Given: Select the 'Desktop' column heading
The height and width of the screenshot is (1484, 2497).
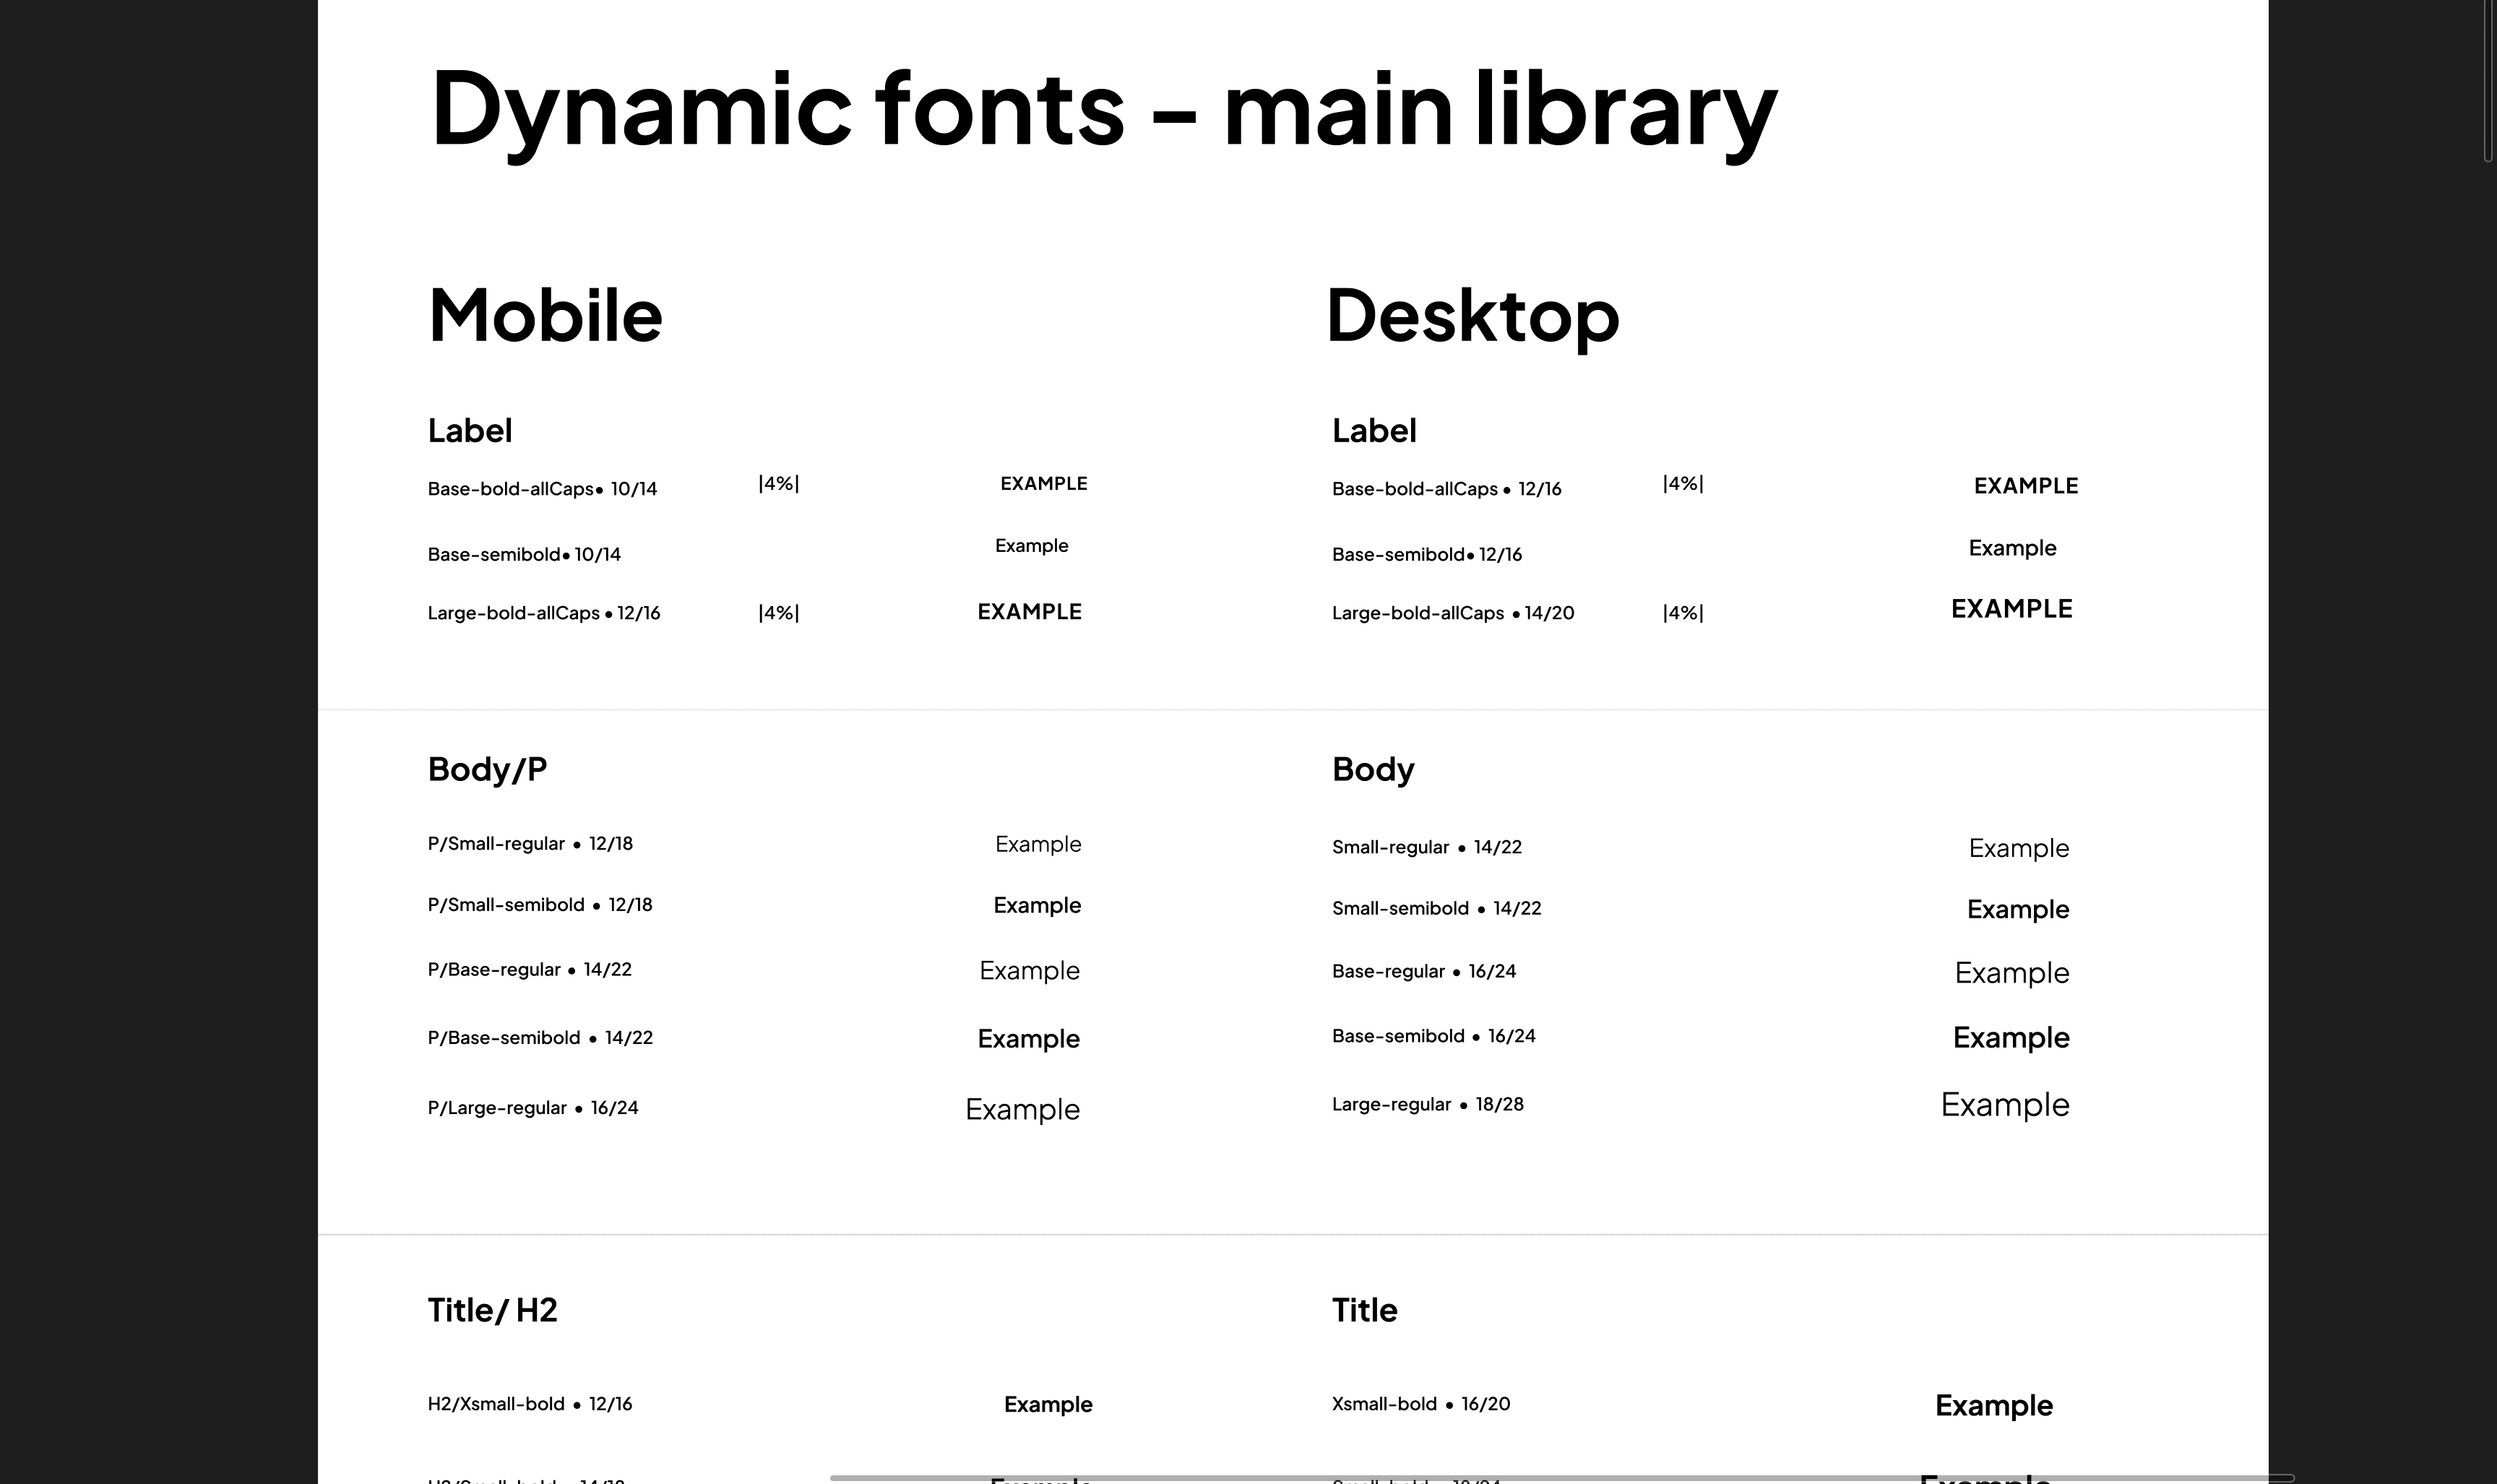Looking at the screenshot, I should click(1472, 315).
